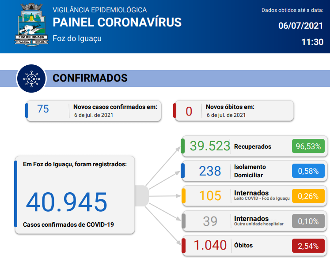This screenshot has width=330, height=258.
Task: Click the 'Novos casos confirmados em:' label
Action: tap(115, 107)
